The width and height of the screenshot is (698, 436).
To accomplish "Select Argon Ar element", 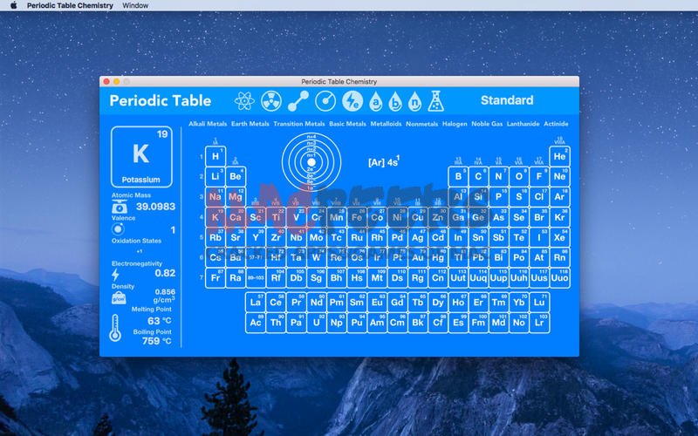I will pos(560,197).
